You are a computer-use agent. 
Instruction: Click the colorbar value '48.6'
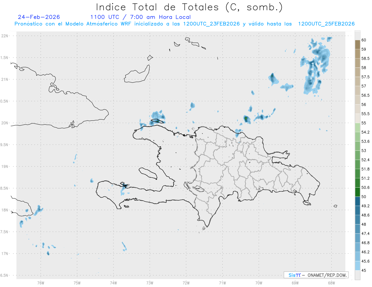coord(365,215)
